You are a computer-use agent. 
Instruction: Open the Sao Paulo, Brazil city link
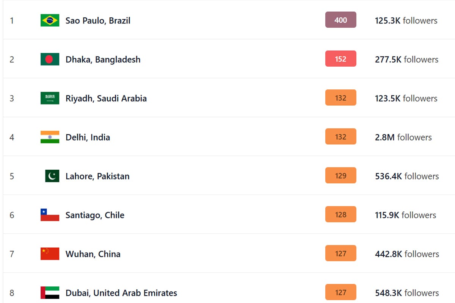(98, 20)
